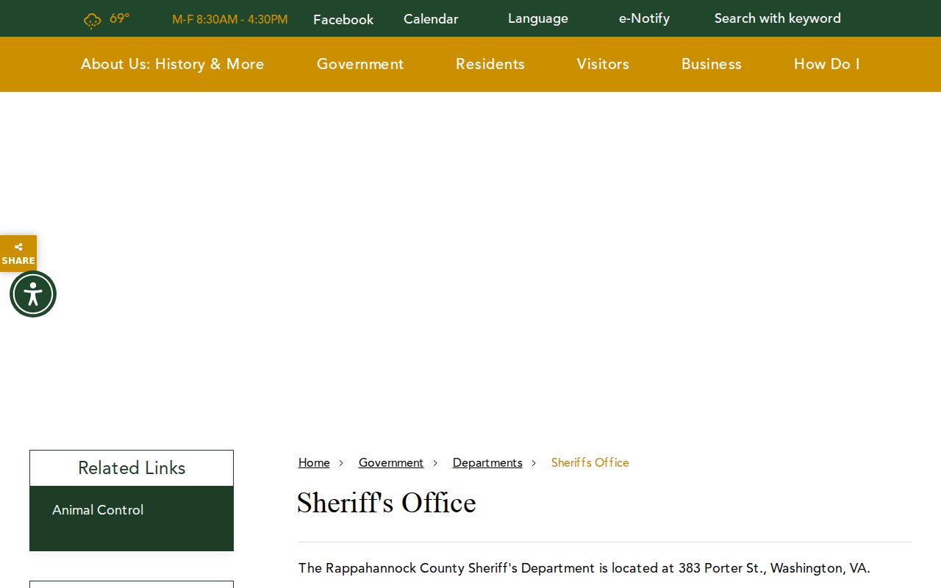This screenshot has height=588, width=941.
Task: Open the About Us: History & More menu
Action: click(x=172, y=64)
